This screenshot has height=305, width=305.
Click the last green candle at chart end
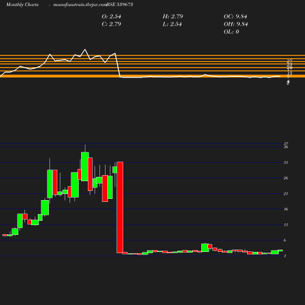pyautogui.click(x=280, y=251)
